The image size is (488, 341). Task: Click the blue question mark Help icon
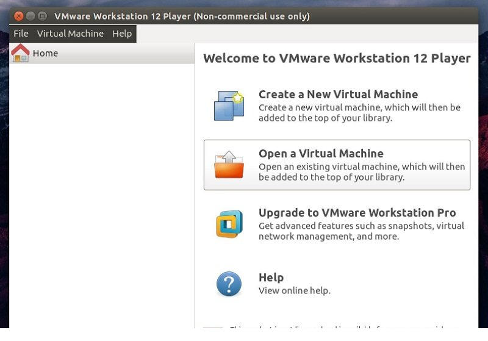[x=229, y=284]
